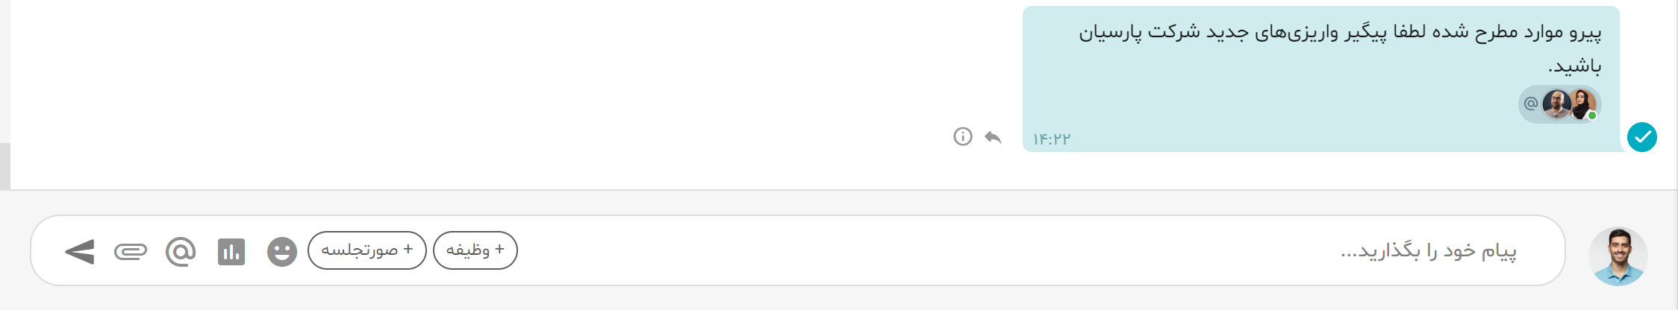Open the emoji smiley picker
The width and height of the screenshot is (1678, 310).
coord(282,252)
